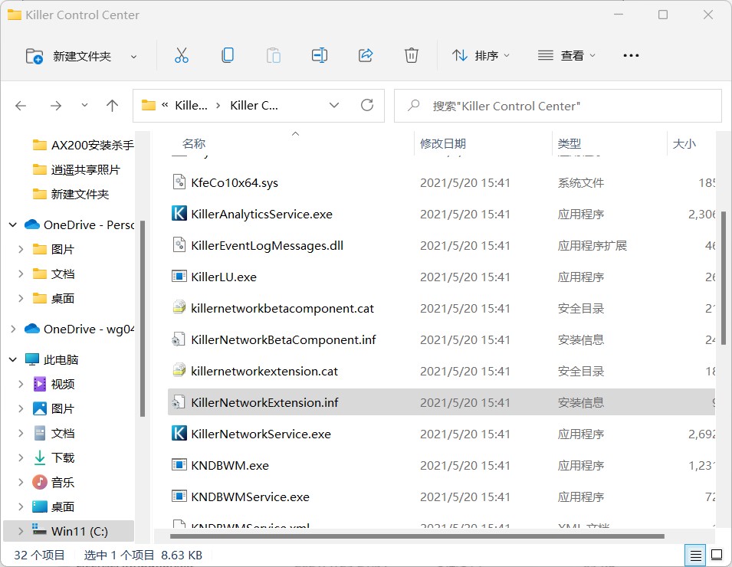Click the KillerNetworkService.exe K icon
The width and height of the screenshot is (732, 567).
click(179, 433)
